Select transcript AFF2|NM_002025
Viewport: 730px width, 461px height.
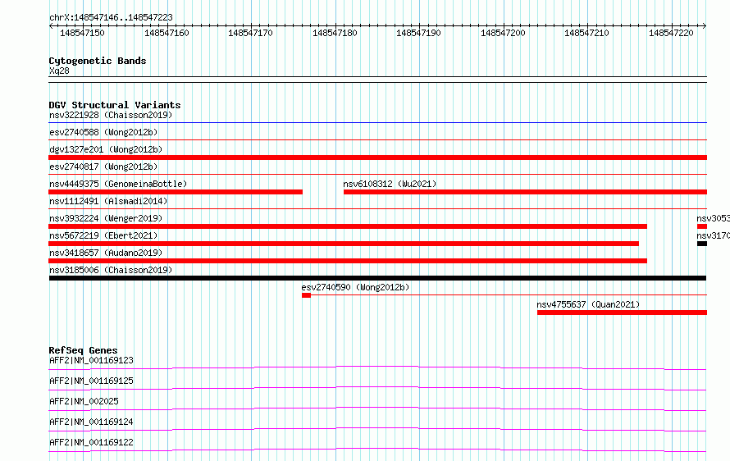tap(84, 401)
